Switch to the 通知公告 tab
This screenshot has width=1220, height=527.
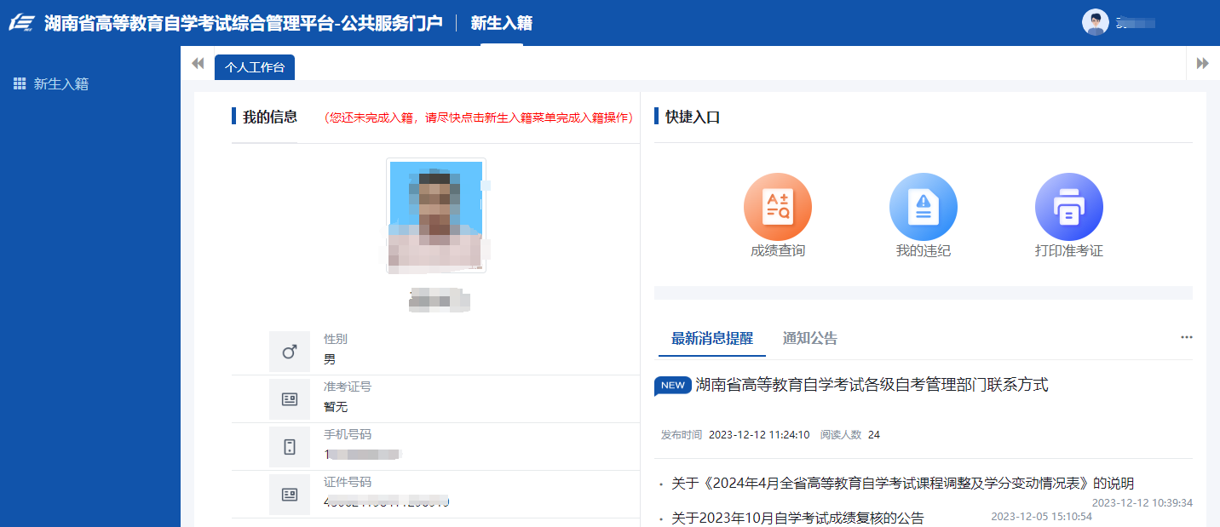click(x=809, y=339)
